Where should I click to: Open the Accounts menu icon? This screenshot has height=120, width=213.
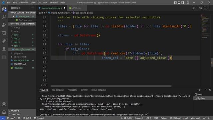tap(4, 104)
